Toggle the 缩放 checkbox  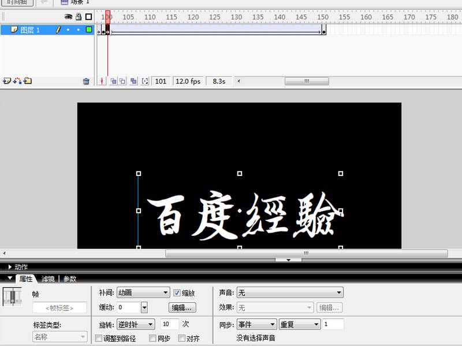click(x=177, y=293)
